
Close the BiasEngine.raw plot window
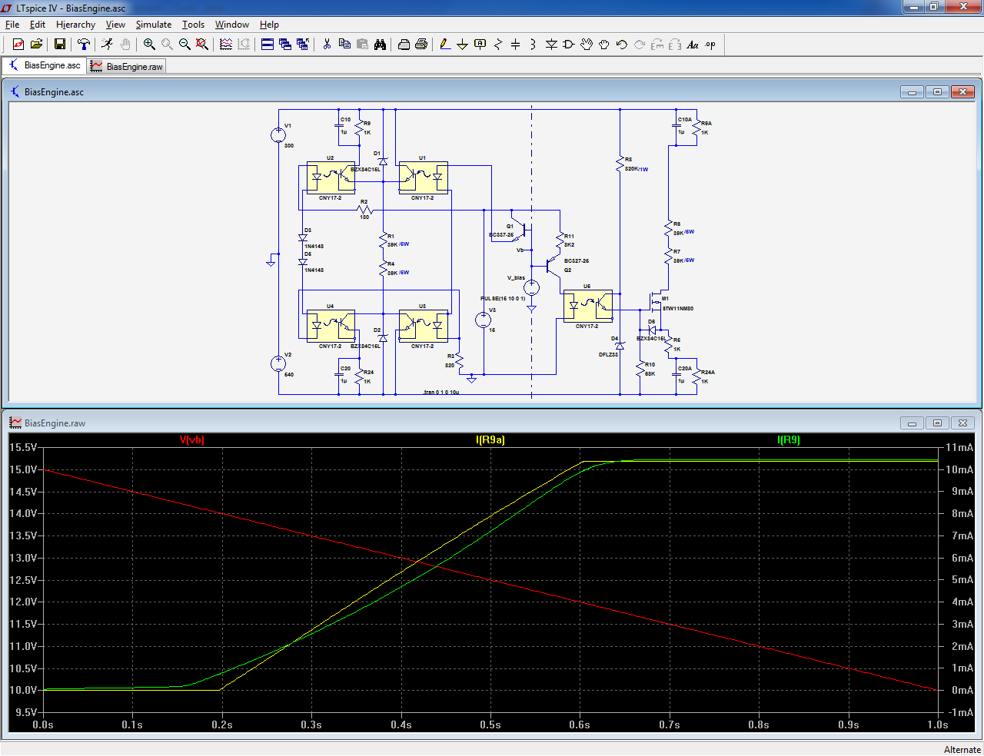[x=962, y=423]
